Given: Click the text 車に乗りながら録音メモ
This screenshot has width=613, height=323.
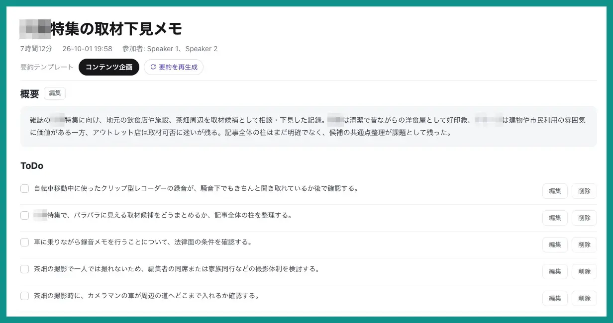Looking at the screenshot, I should click(143, 242).
